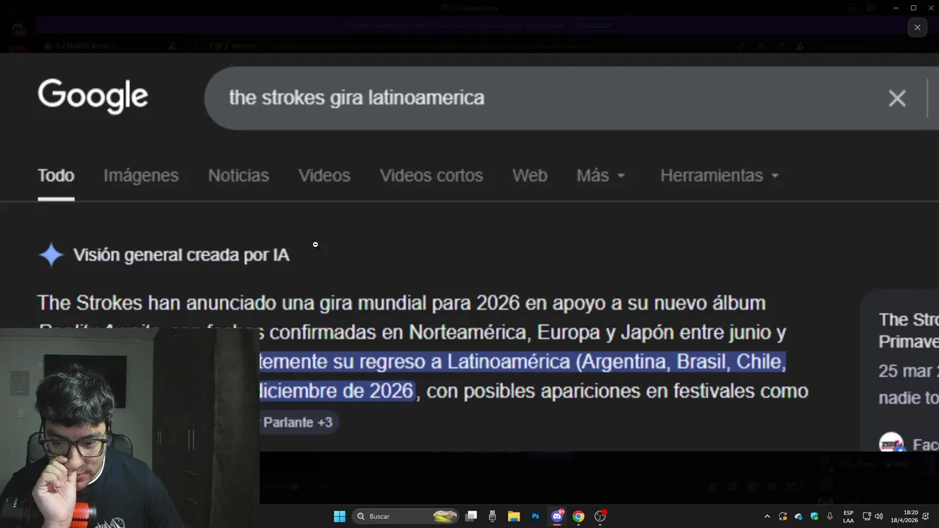Open the Parlante +3 sources chip
The height and width of the screenshot is (528, 939).
pos(298,422)
